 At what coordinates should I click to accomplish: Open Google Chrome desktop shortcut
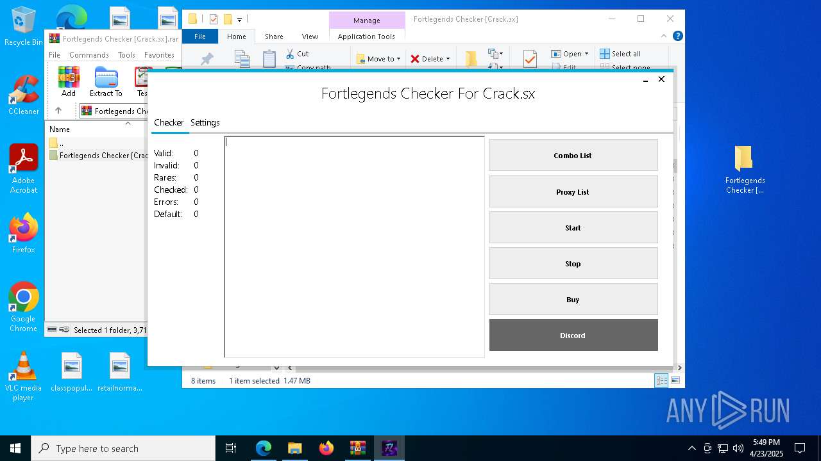24,307
